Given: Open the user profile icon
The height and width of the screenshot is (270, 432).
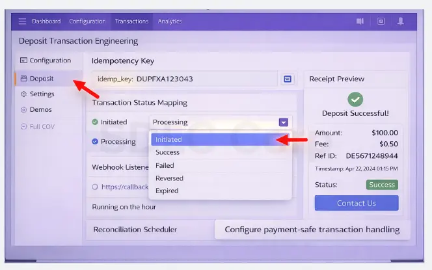Looking at the screenshot, I should coord(401,21).
